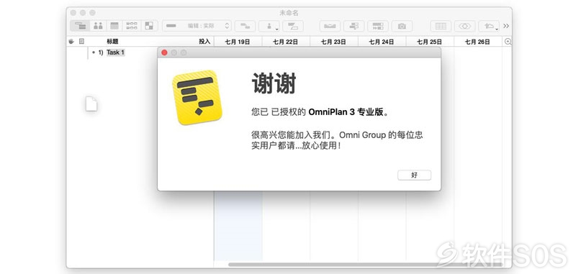Click the 七月 24日 date header
This screenshot has width=576, height=274.
pos(382,42)
